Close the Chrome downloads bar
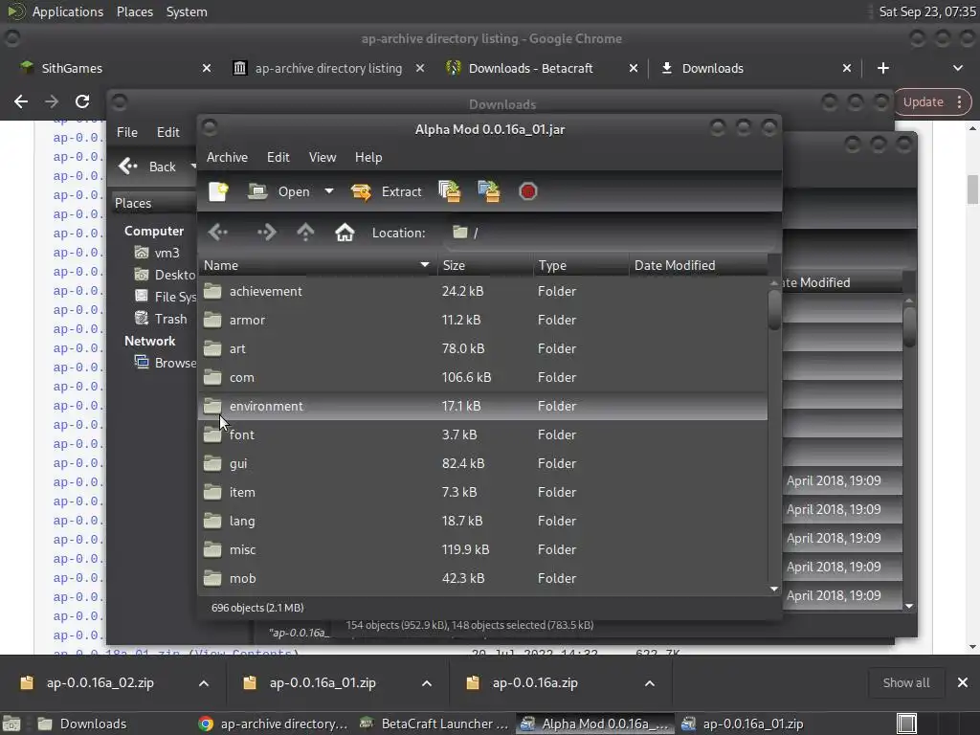This screenshot has height=735, width=980. (x=963, y=683)
